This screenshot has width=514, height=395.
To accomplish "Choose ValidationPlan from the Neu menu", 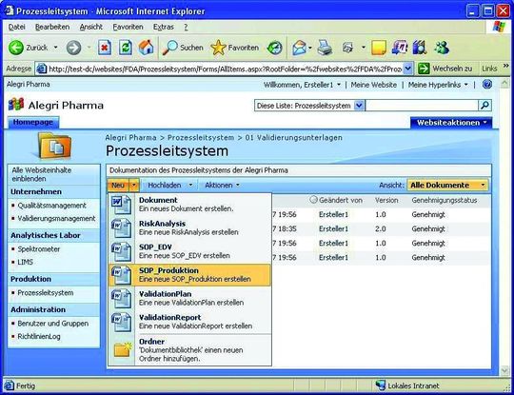I will point(189,298).
